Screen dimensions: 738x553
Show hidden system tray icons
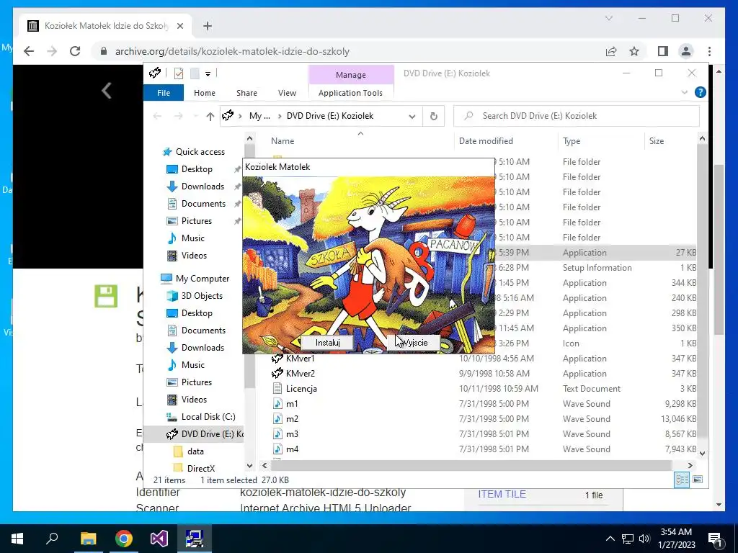610,539
